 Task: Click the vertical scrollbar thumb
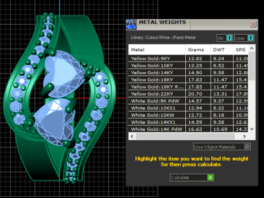click(252, 66)
